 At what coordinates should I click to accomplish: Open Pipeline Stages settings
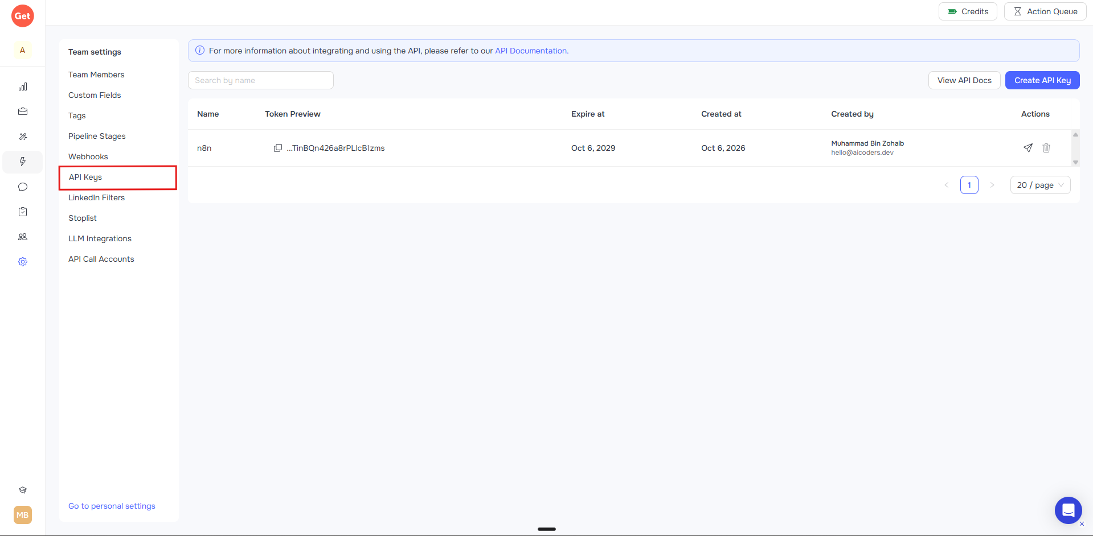tap(97, 136)
